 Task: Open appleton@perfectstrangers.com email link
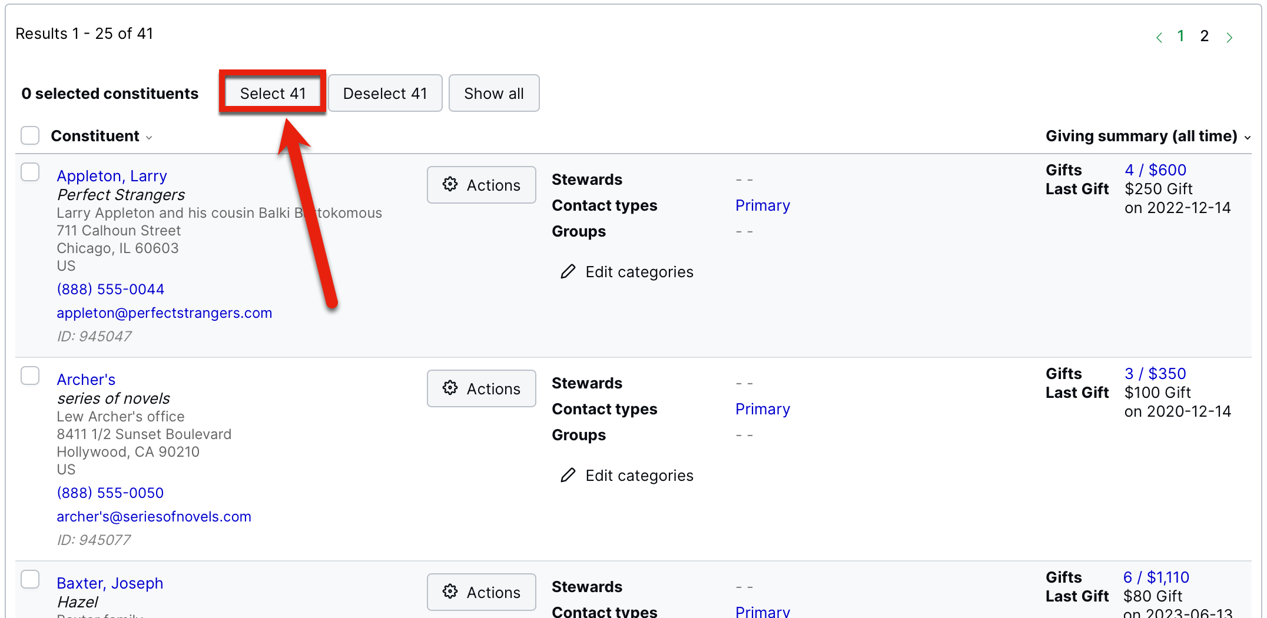pyautogui.click(x=164, y=313)
